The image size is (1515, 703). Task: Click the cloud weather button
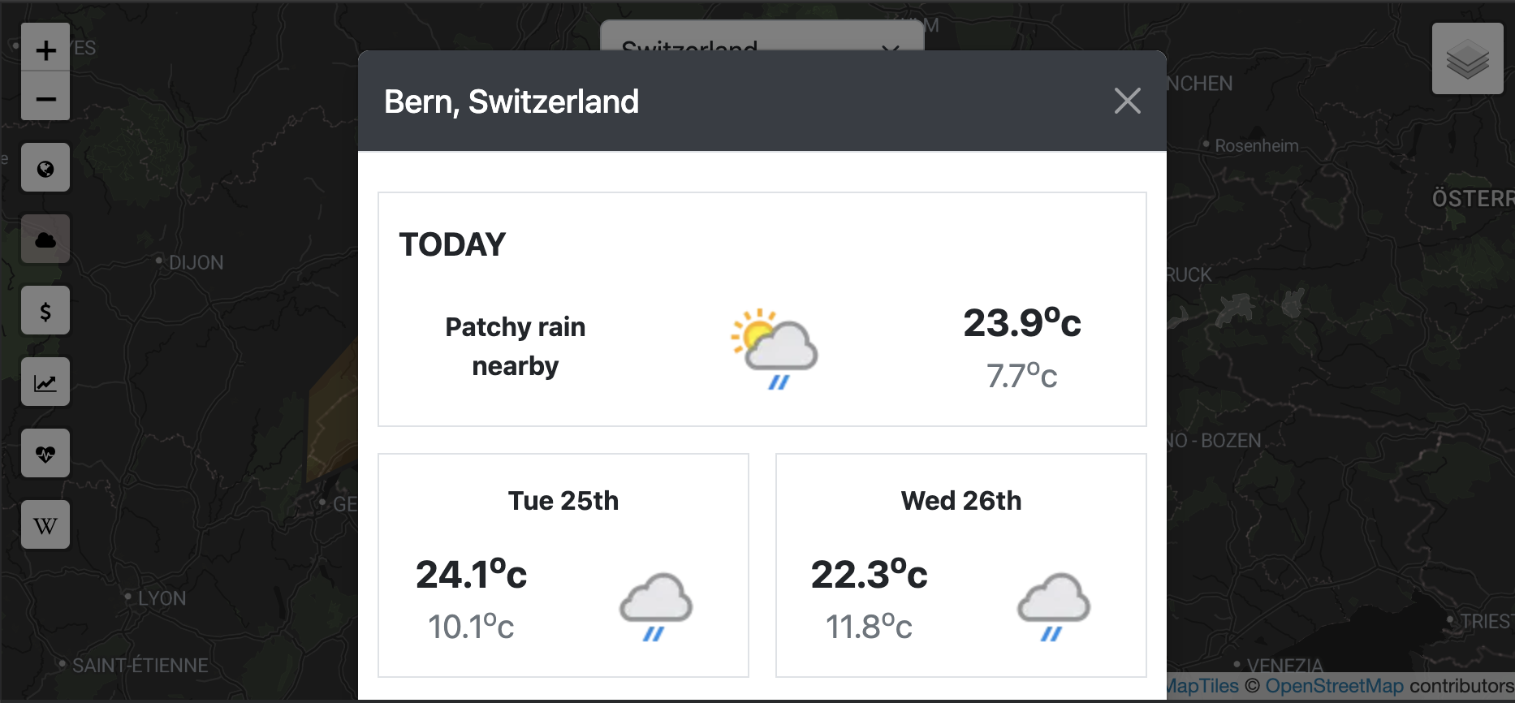(45, 239)
